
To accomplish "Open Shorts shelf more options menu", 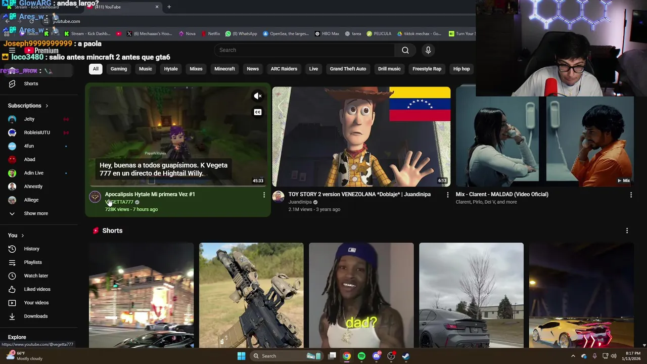I will click(627, 231).
